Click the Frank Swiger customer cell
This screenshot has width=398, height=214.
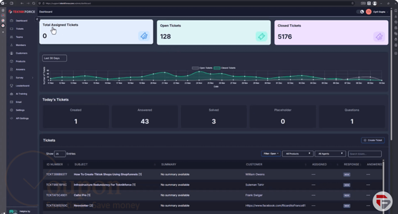[254, 195]
